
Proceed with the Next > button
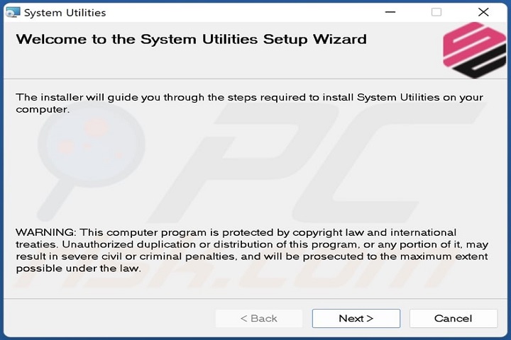[x=356, y=318]
